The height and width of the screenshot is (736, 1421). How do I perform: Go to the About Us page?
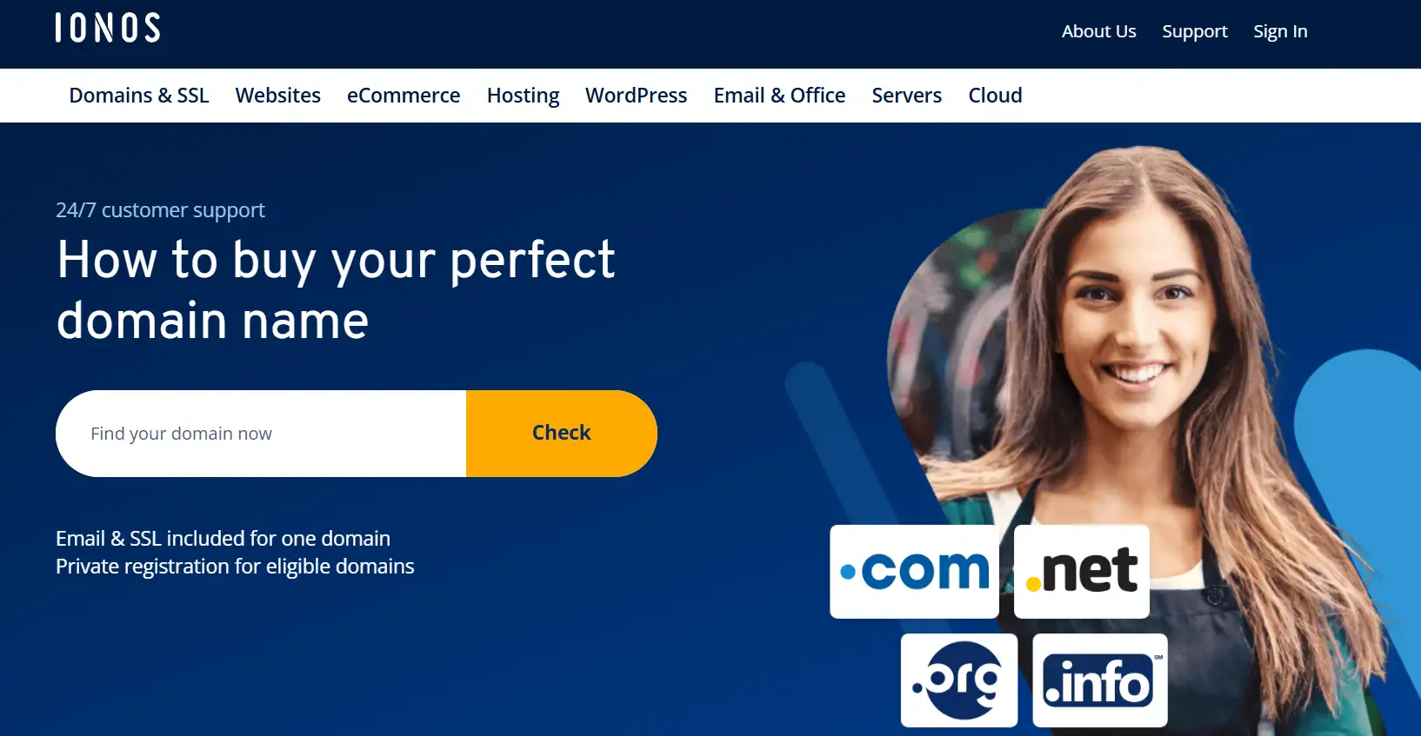point(1099,31)
